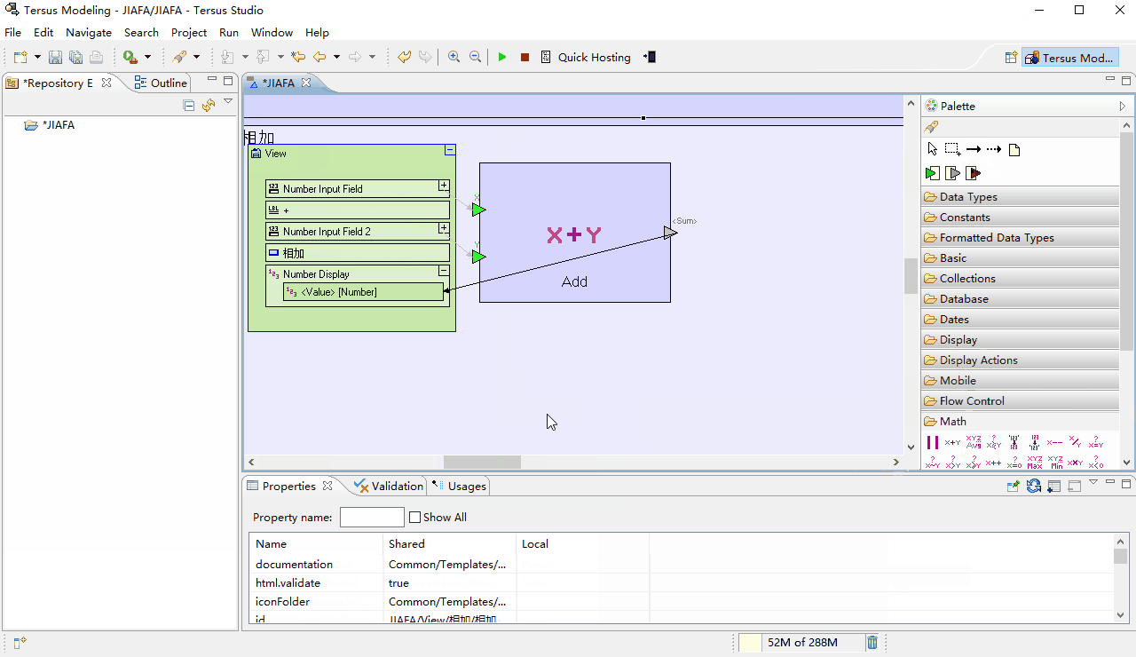Click the editor horizontal scrollbar thumb
The image size is (1136, 657).
pyautogui.click(x=482, y=462)
